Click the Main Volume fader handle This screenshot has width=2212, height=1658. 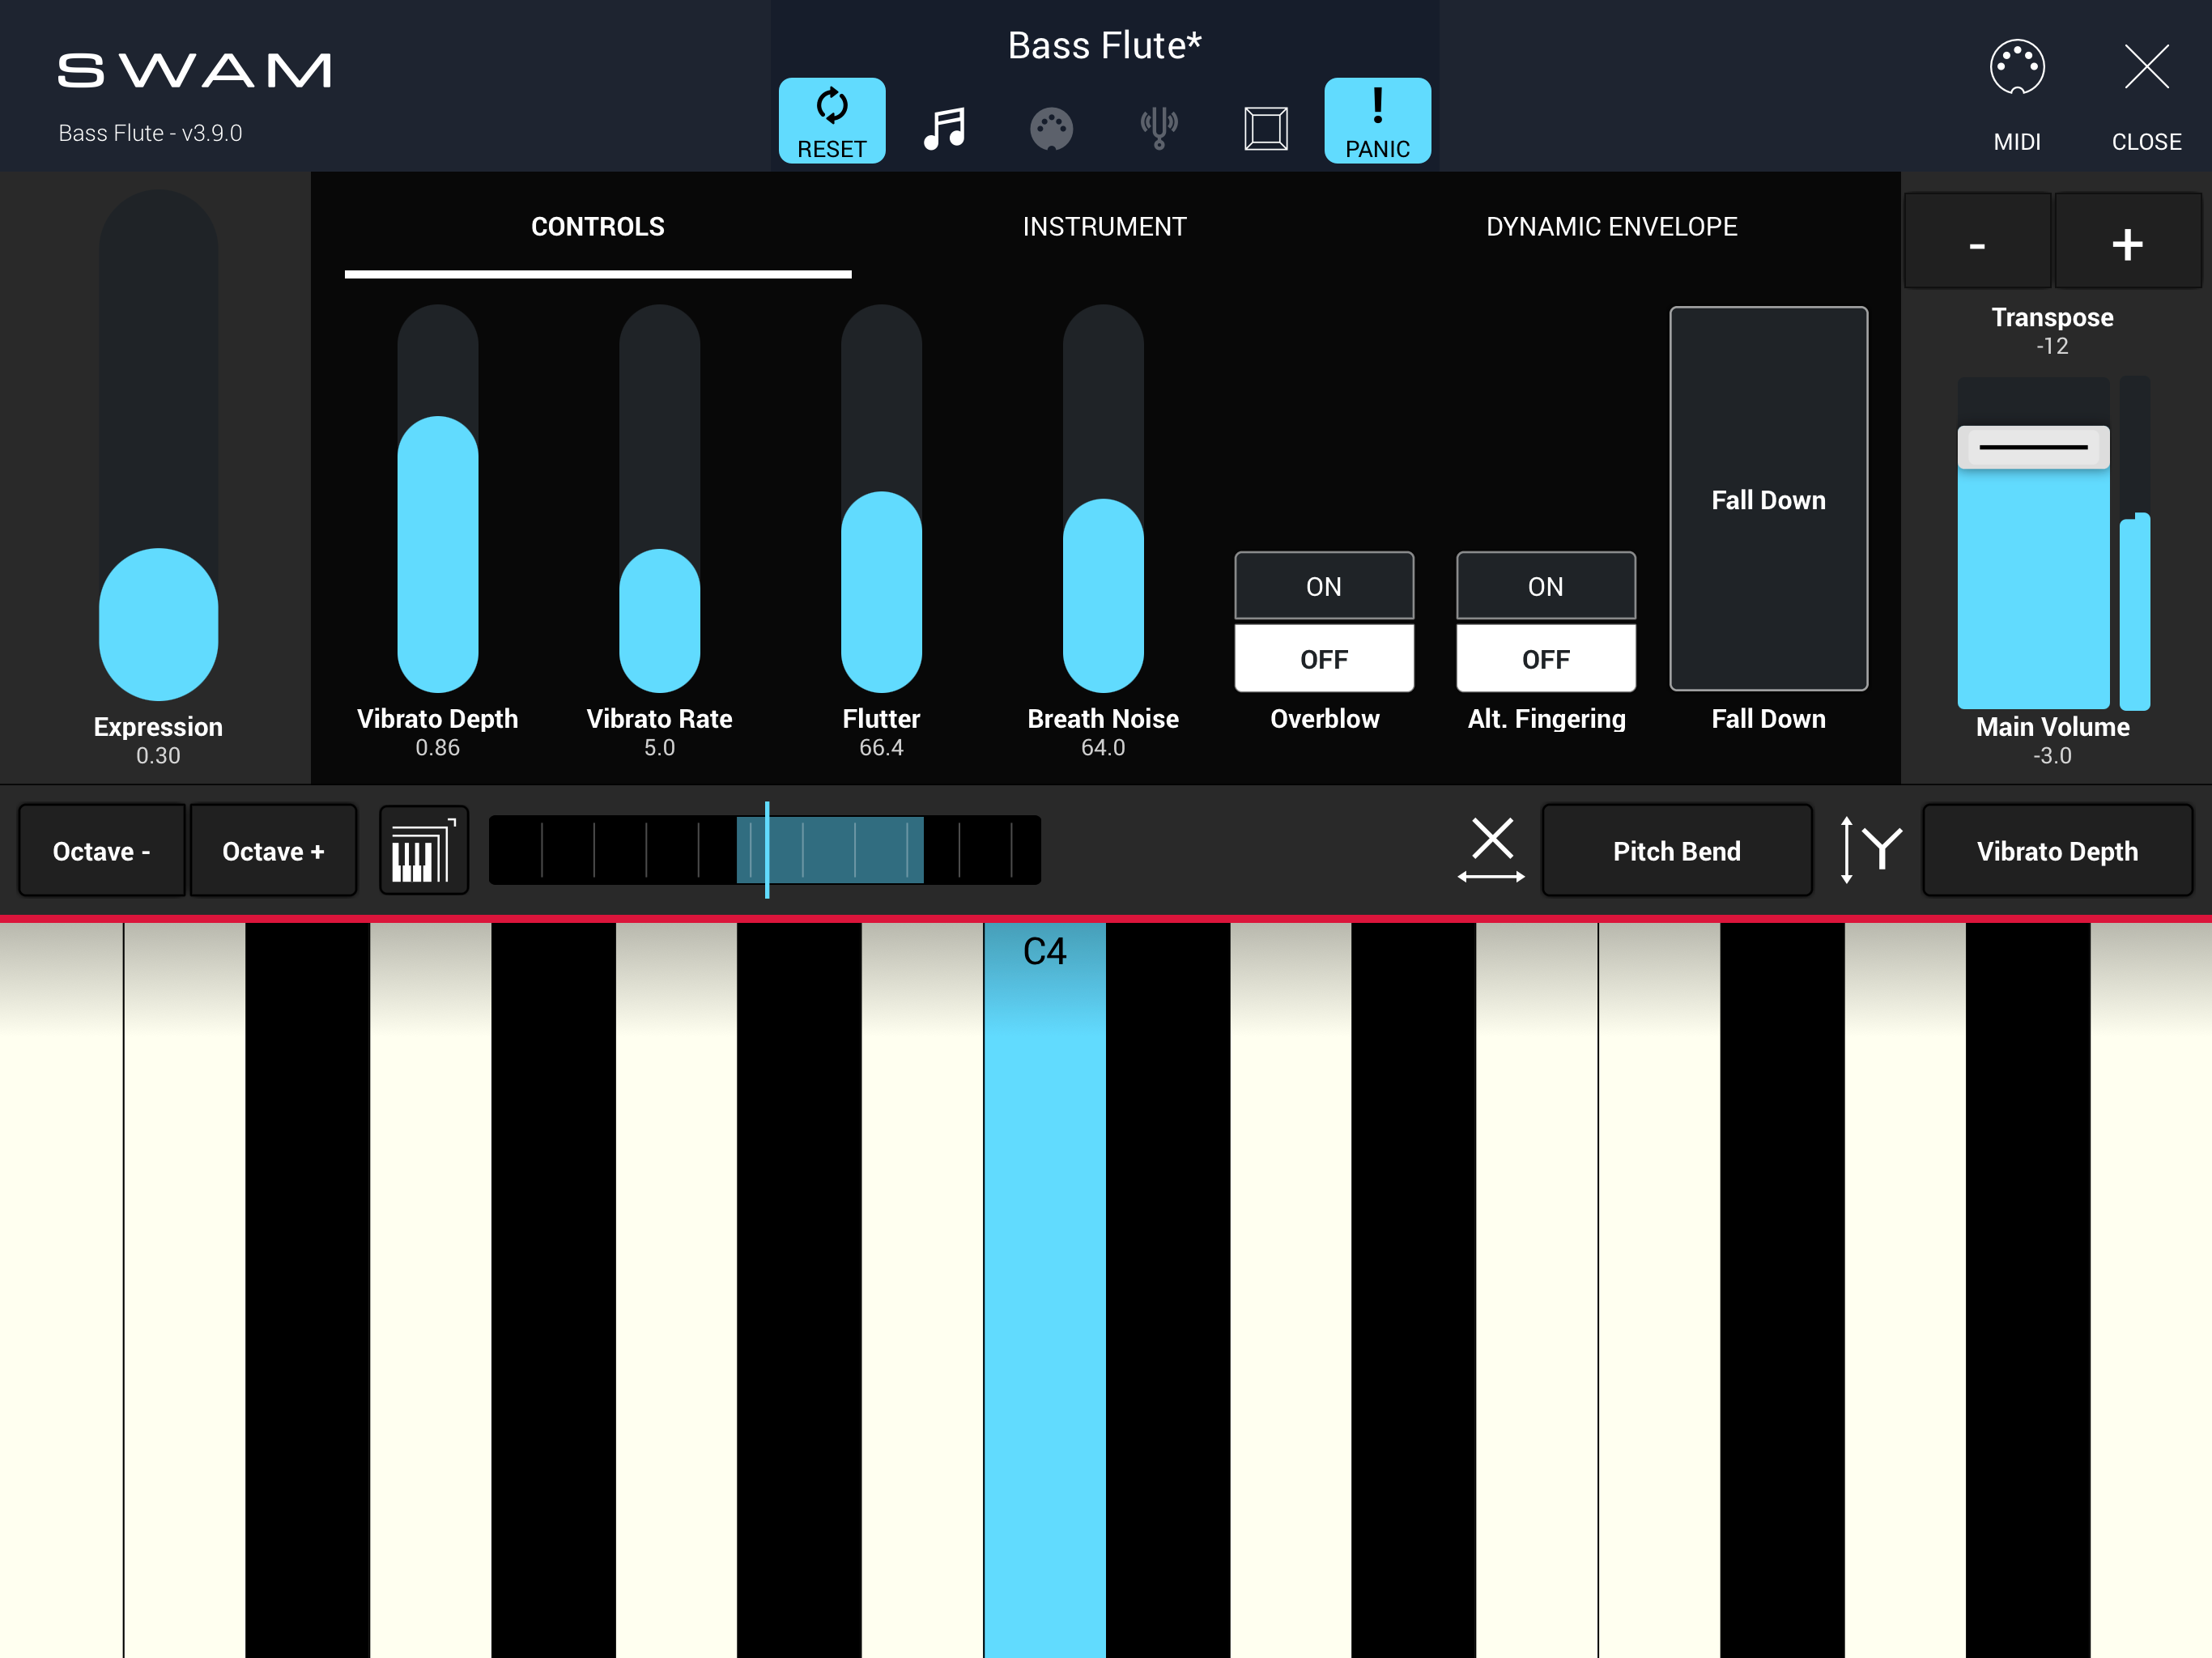2033,447
